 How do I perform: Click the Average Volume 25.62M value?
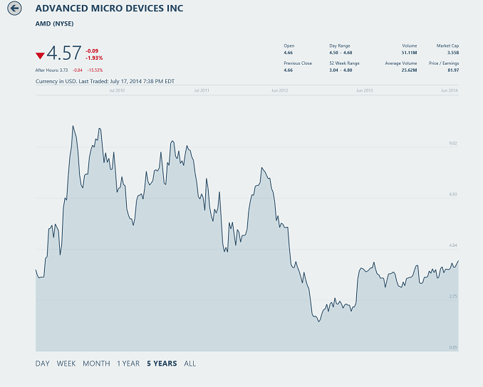point(409,70)
